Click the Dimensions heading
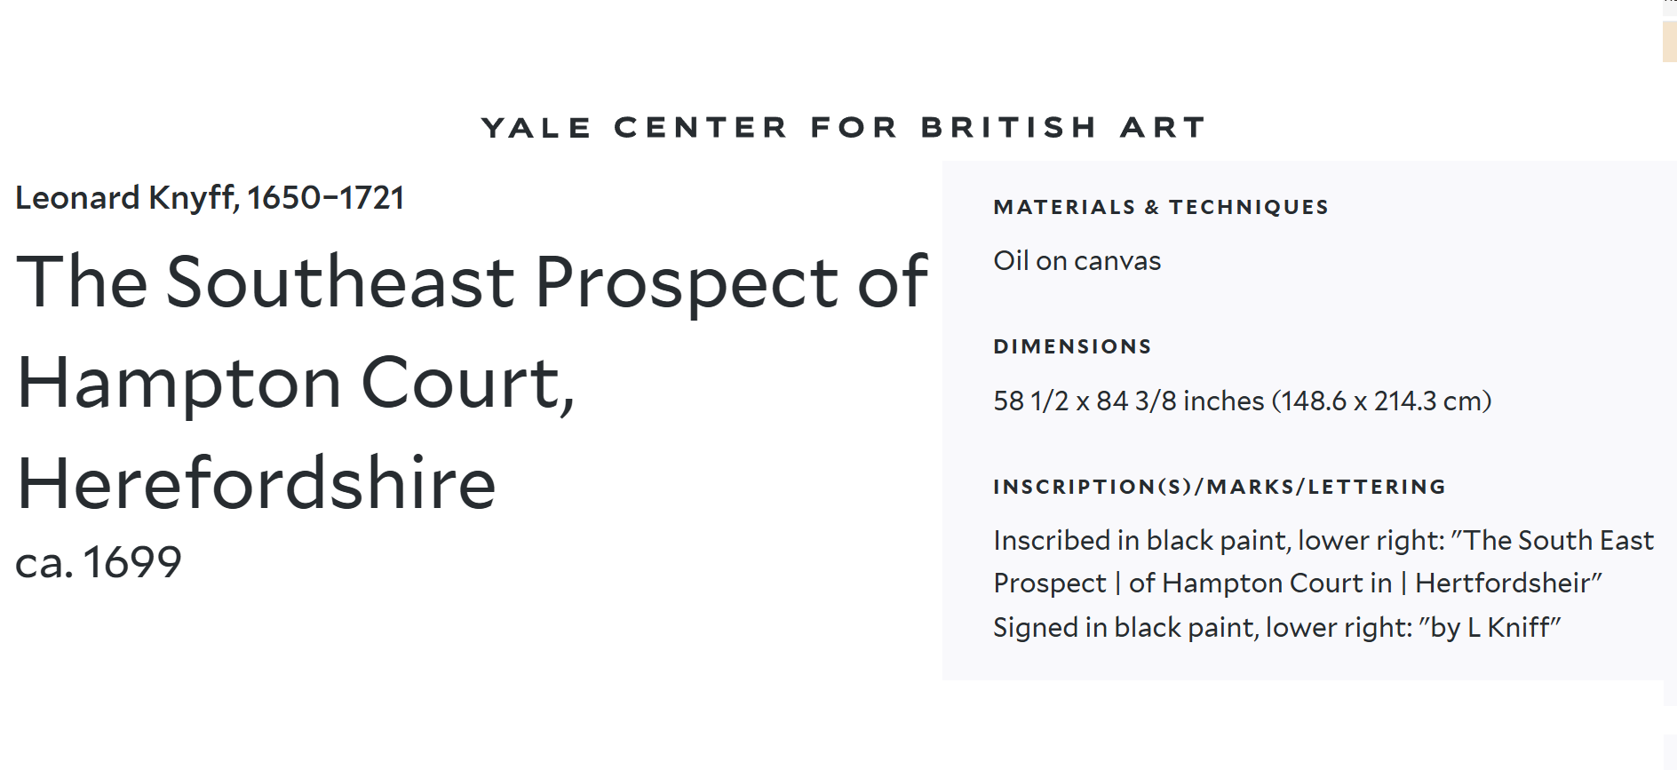This screenshot has height=770, width=1677. 1072,347
